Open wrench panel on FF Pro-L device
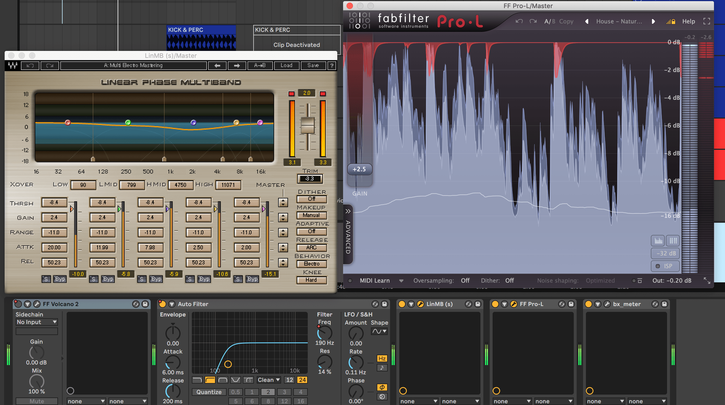 point(513,304)
